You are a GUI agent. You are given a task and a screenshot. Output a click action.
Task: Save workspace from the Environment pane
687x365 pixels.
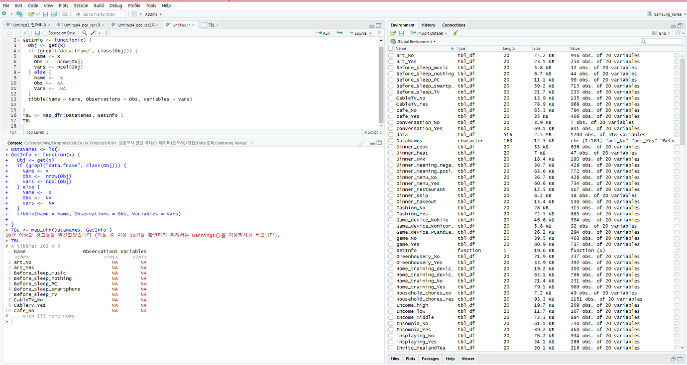click(x=402, y=33)
